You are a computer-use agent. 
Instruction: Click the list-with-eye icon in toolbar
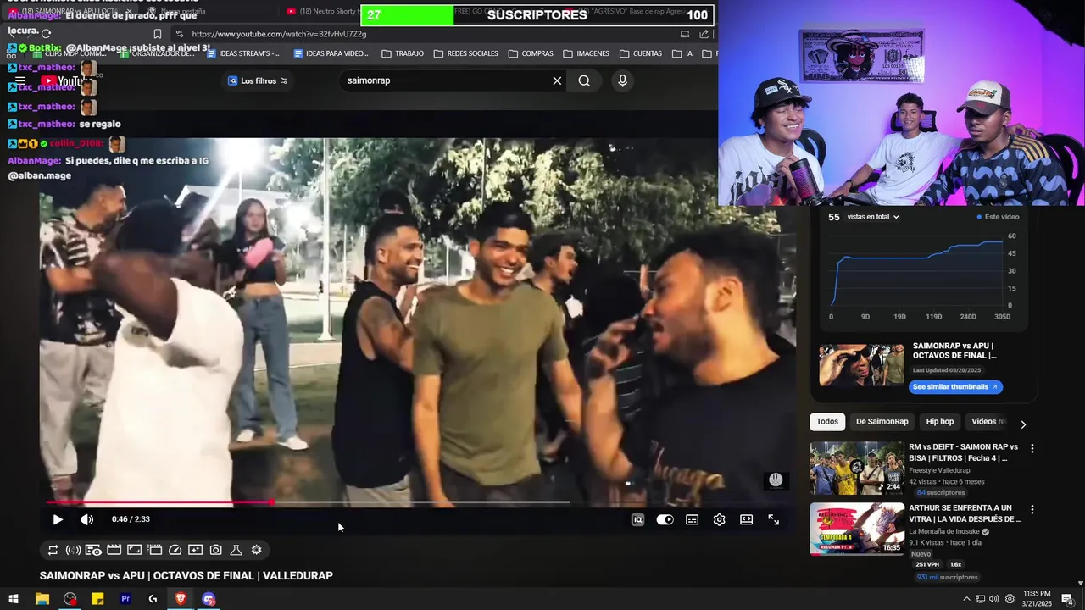(93, 550)
